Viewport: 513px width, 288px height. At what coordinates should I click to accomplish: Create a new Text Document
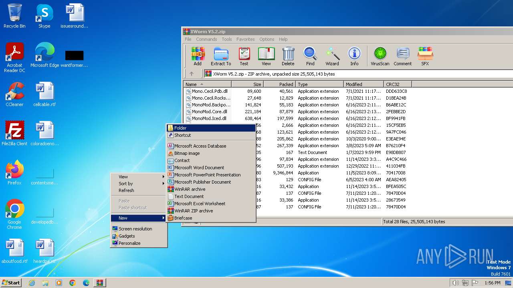pyautogui.click(x=211, y=196)
